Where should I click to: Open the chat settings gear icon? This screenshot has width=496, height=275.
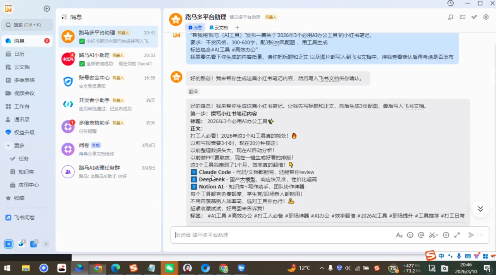pyautogui.click(x=486, y=17)
